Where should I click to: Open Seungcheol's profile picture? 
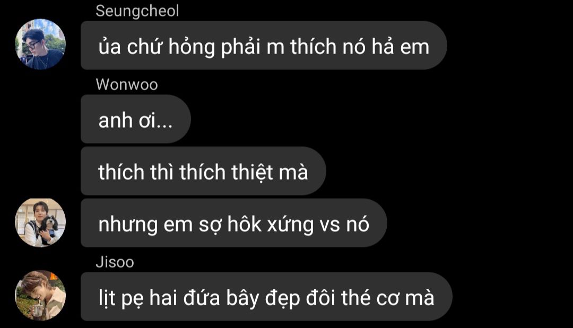point(40,44)
